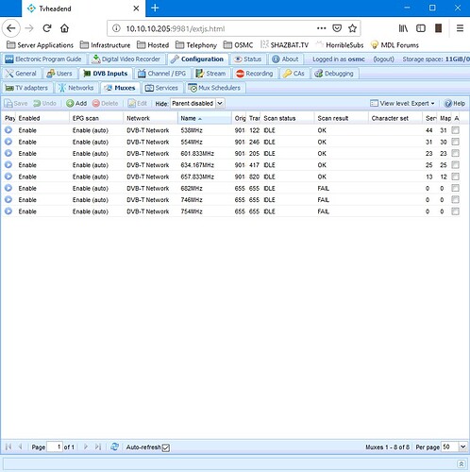
Task: Play the 601.833MHz mux stream
Action: coord(8,153)
